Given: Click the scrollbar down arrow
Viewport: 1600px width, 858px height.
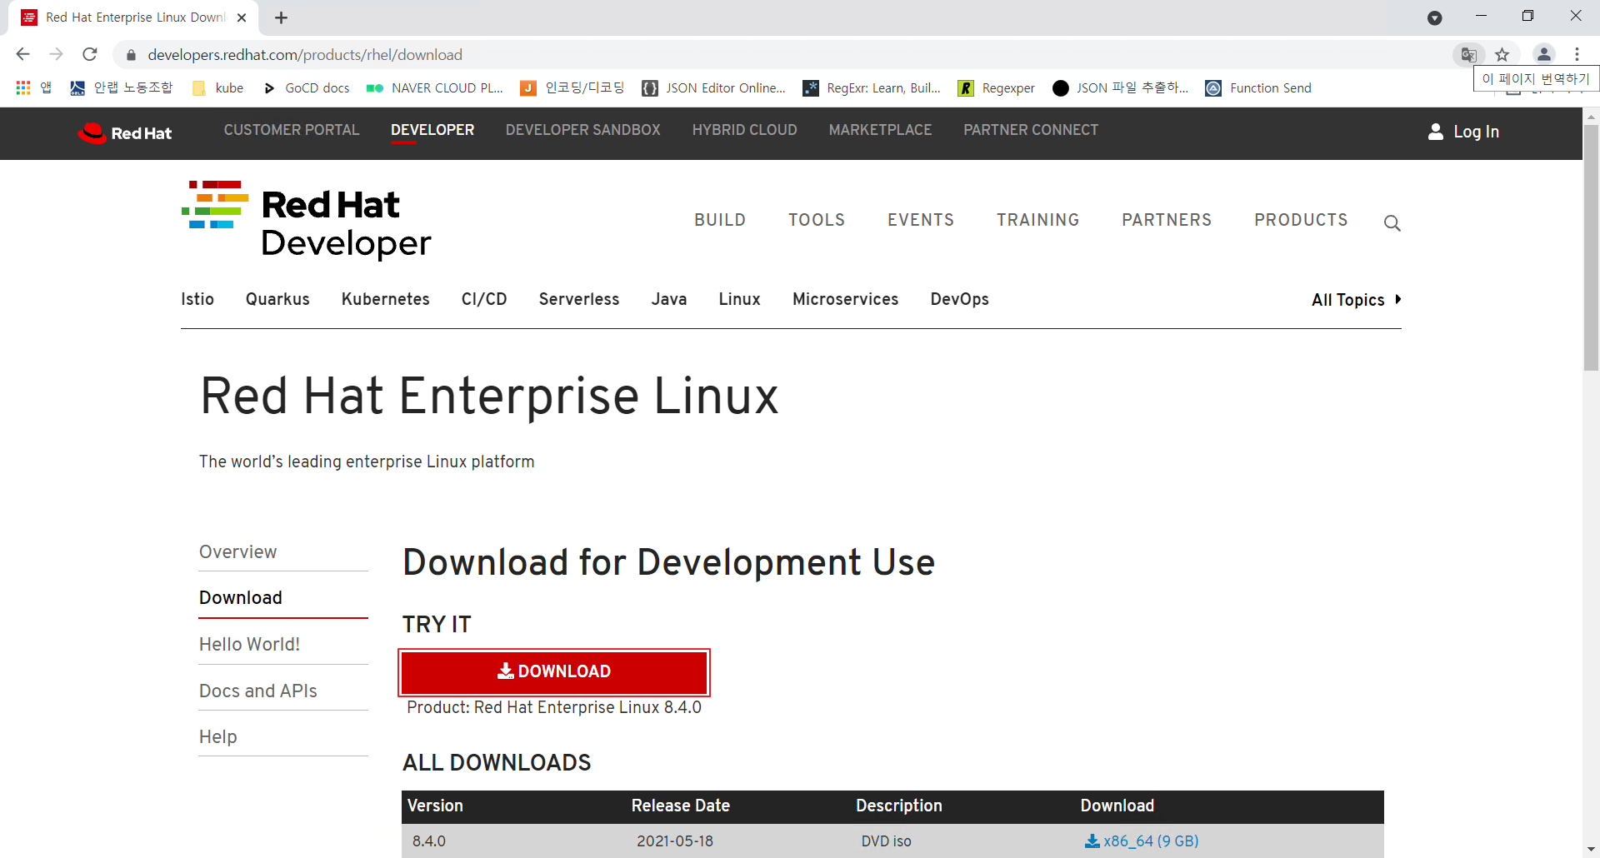Looking at the screenshot, I should pyautogui.click(x=1591, y=850).
